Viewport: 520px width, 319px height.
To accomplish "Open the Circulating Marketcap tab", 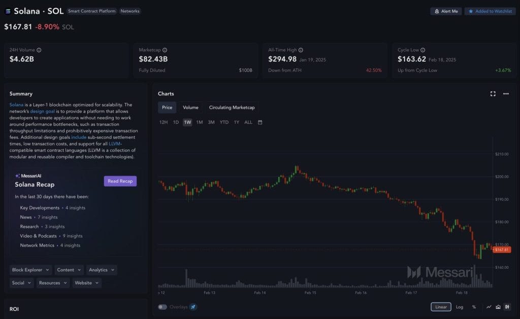I will (232, 108).
